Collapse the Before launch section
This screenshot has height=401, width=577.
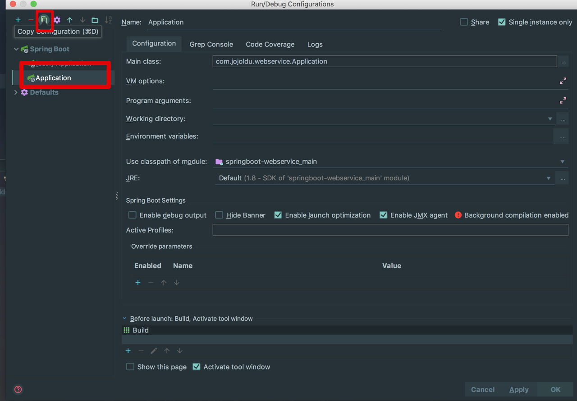(x=125, y=319)
